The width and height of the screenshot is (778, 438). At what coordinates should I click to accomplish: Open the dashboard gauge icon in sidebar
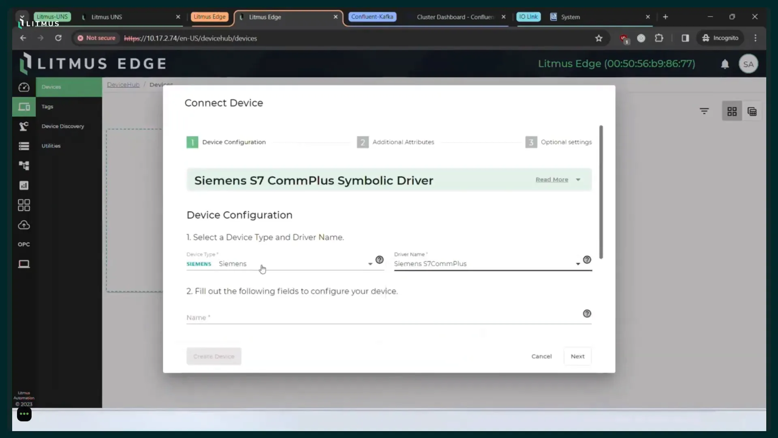(24, 87)
